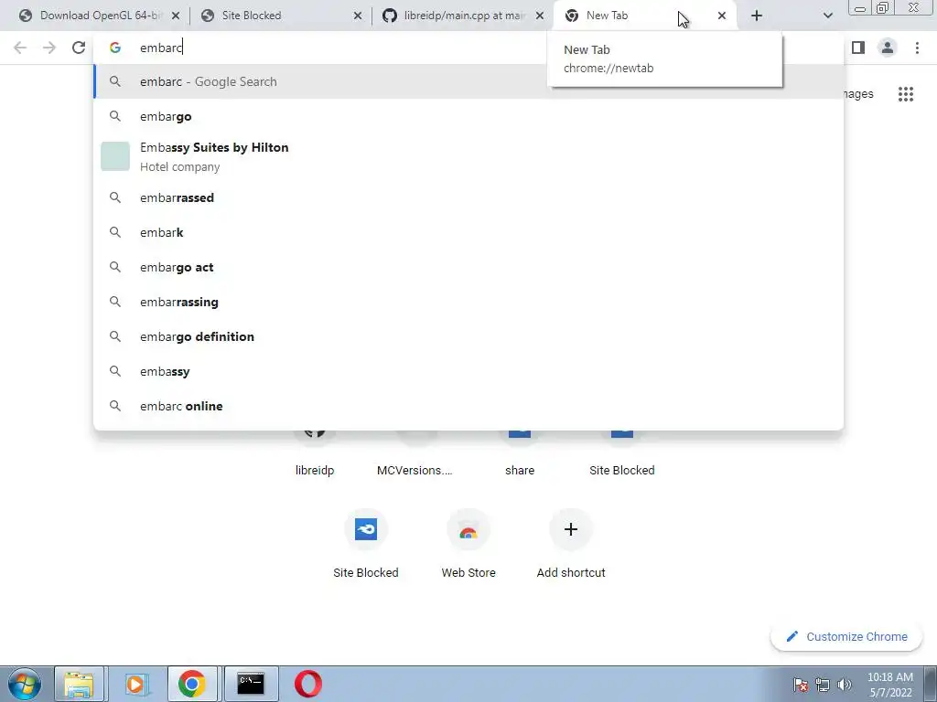
Task: Launch Windows Media Player from taskbar
Action: point(135,684)
